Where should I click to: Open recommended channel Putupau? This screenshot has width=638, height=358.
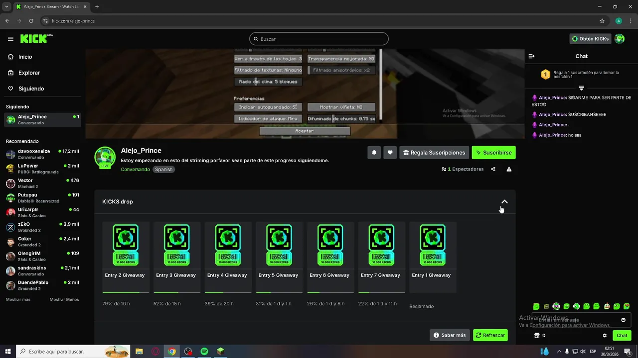click(42, 197)
